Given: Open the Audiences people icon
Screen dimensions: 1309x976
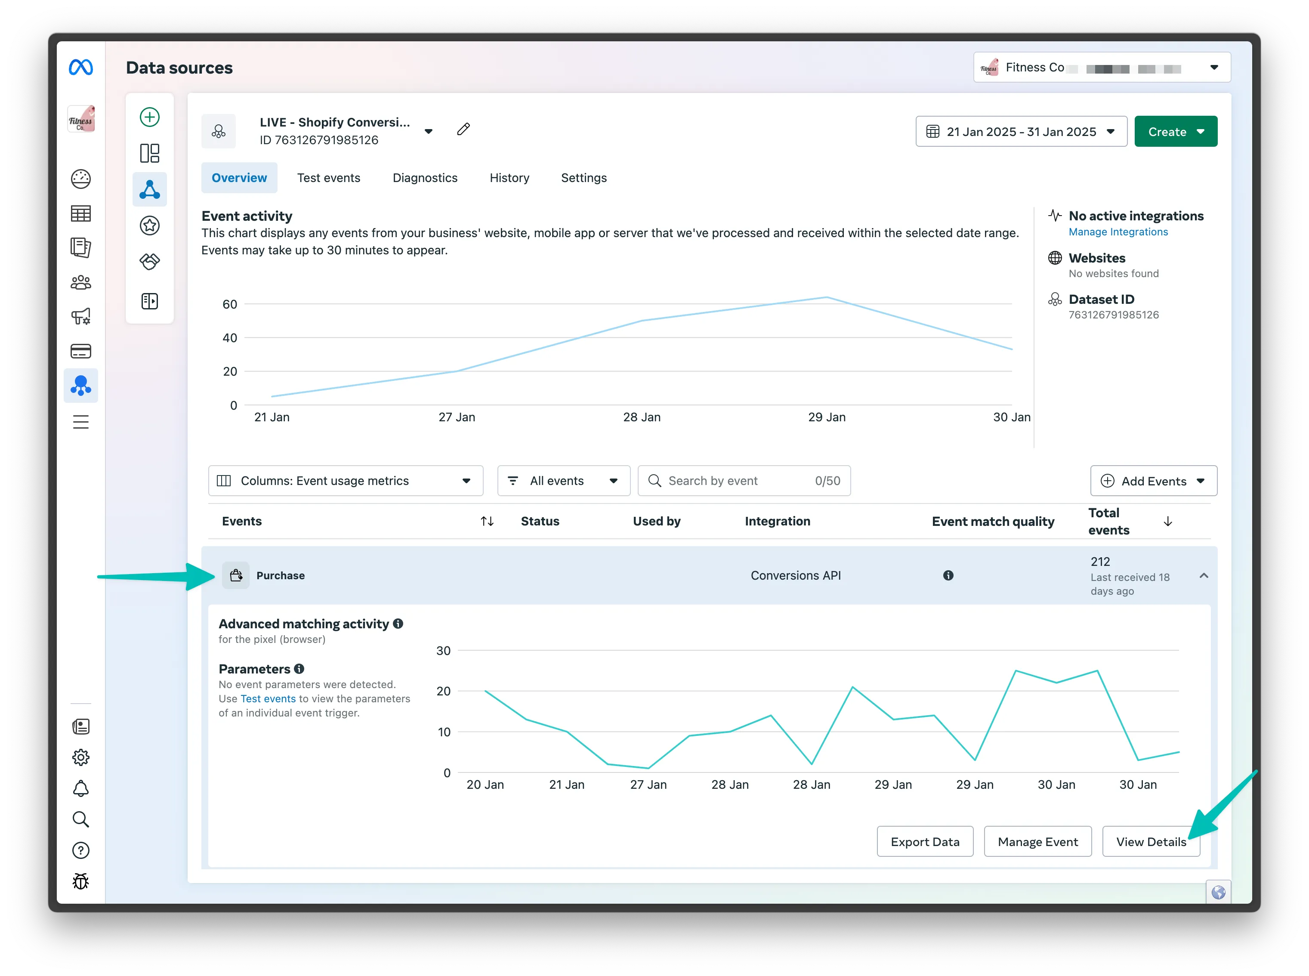Looking at the screenshot, I should pyautogui.click(x=81, y=282).
